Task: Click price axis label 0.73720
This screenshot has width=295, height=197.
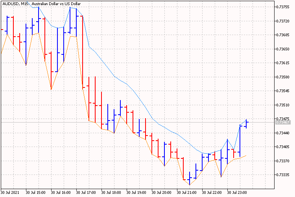Action: tap(283, 21)
